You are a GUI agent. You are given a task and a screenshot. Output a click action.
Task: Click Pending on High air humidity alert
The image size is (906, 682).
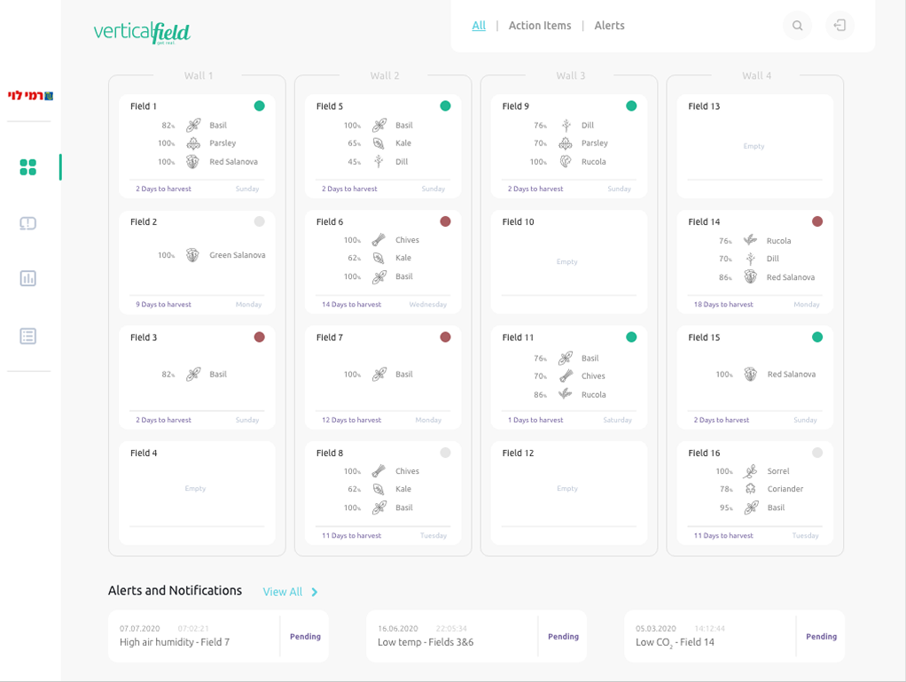point(305,636)
